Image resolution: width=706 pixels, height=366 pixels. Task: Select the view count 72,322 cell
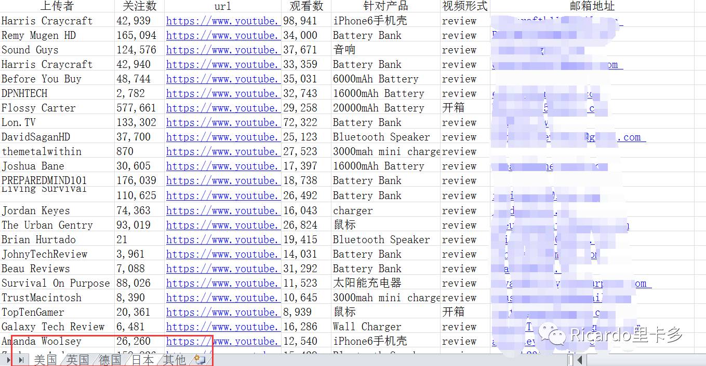click(x=306, y=122)
